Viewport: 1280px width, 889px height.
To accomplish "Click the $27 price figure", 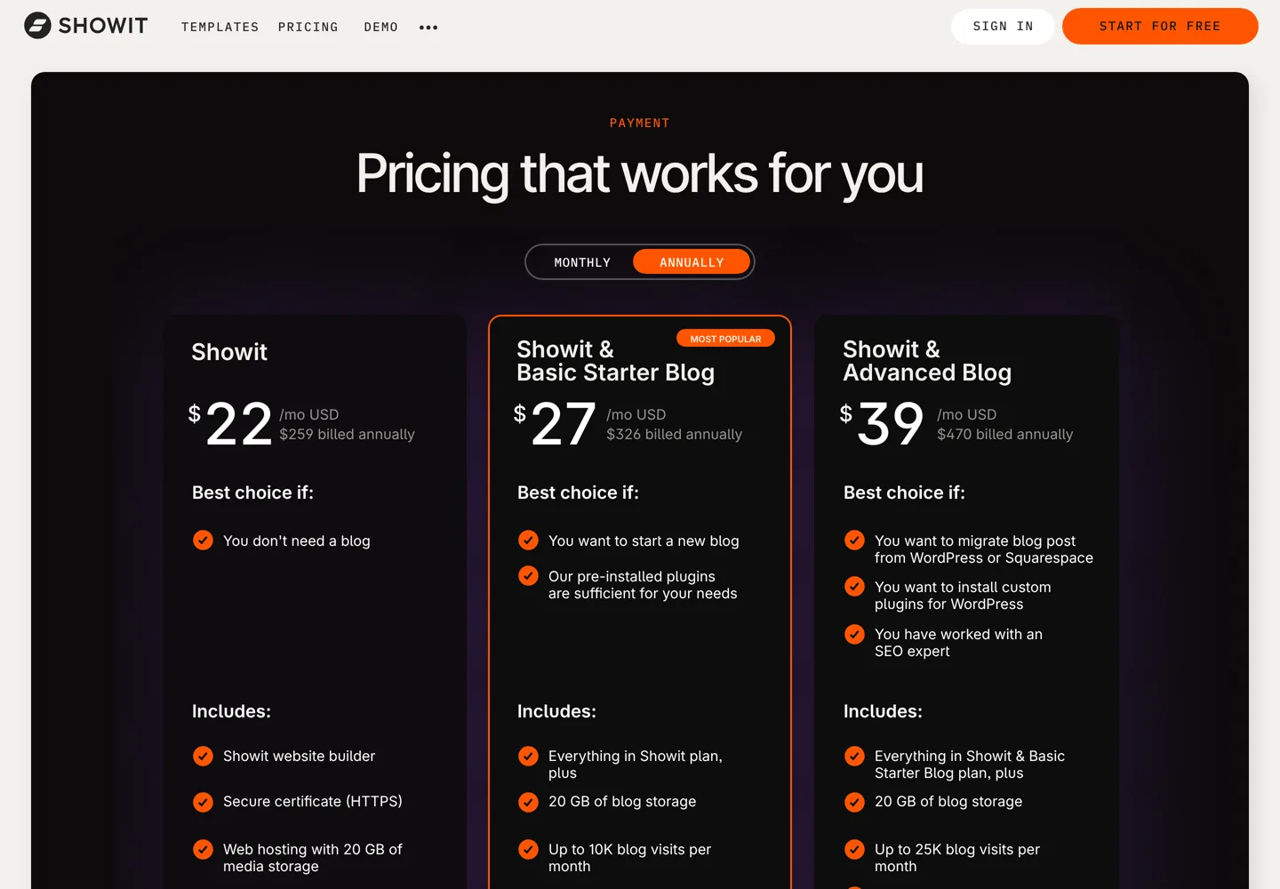I will pos(555,423).
